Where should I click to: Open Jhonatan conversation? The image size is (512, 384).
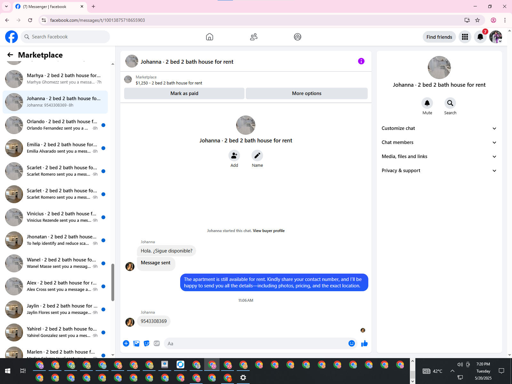coord(55,240)
